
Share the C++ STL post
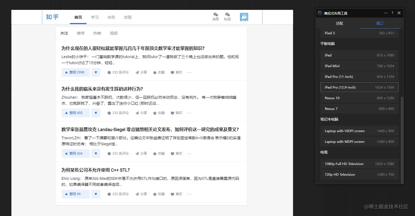coord(141,194)
